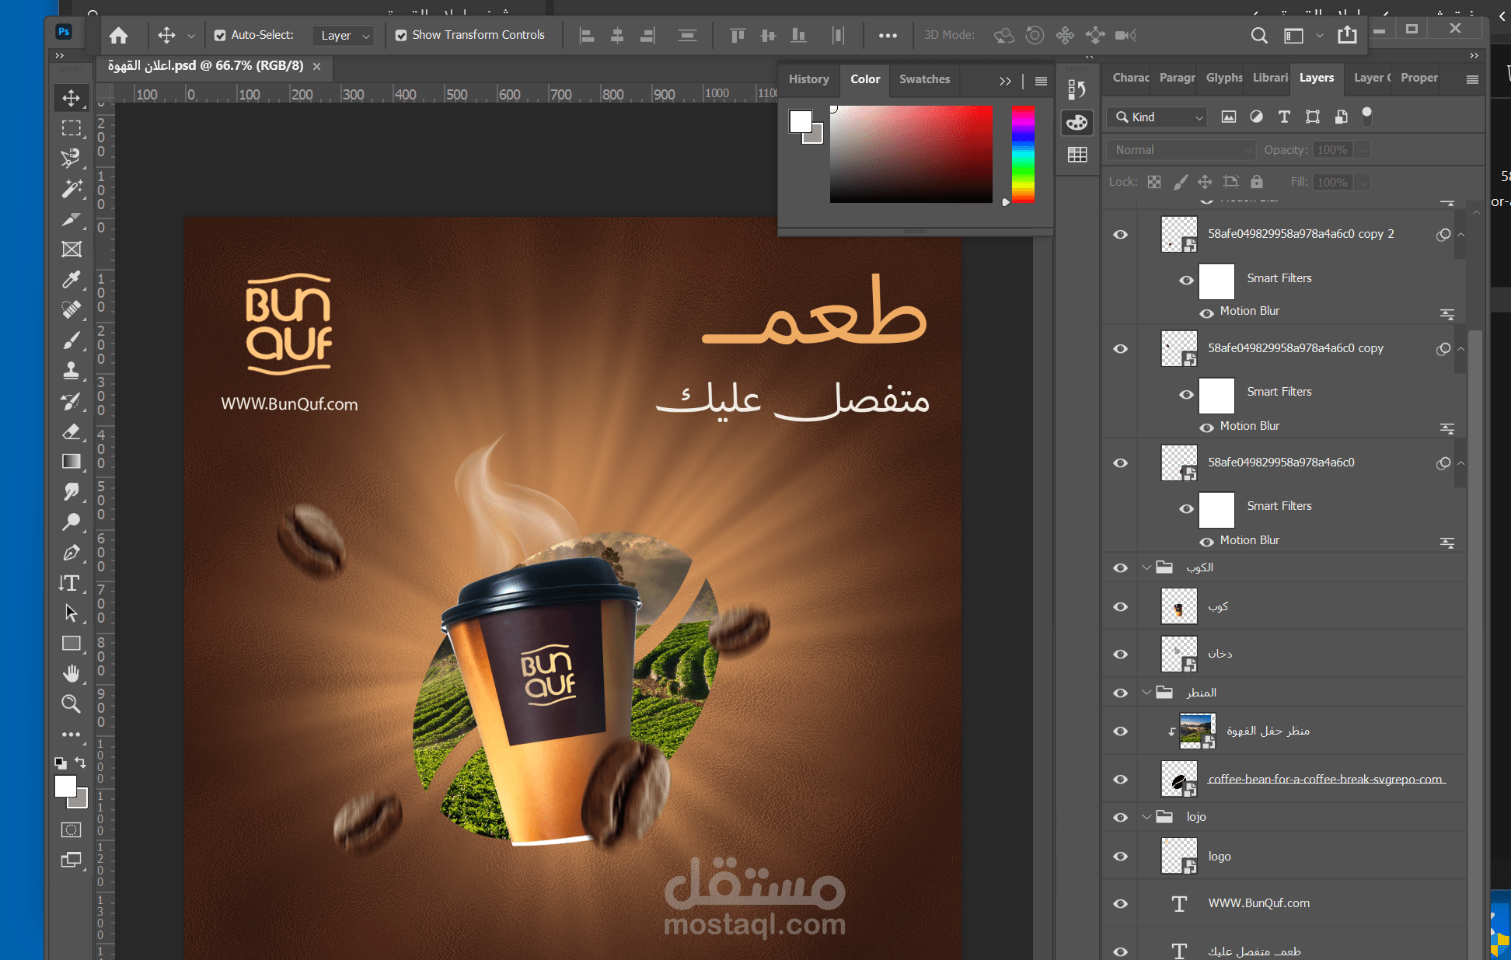1511x960 pixels.
Task: Toggle layer filtering on/off switch
Action: pyautogui.click(x=1367, y=117)
